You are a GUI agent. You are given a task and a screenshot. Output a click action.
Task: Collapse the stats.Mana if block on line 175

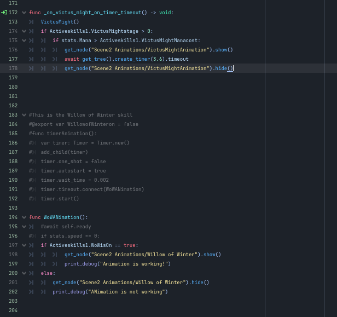tap(24, 41)
